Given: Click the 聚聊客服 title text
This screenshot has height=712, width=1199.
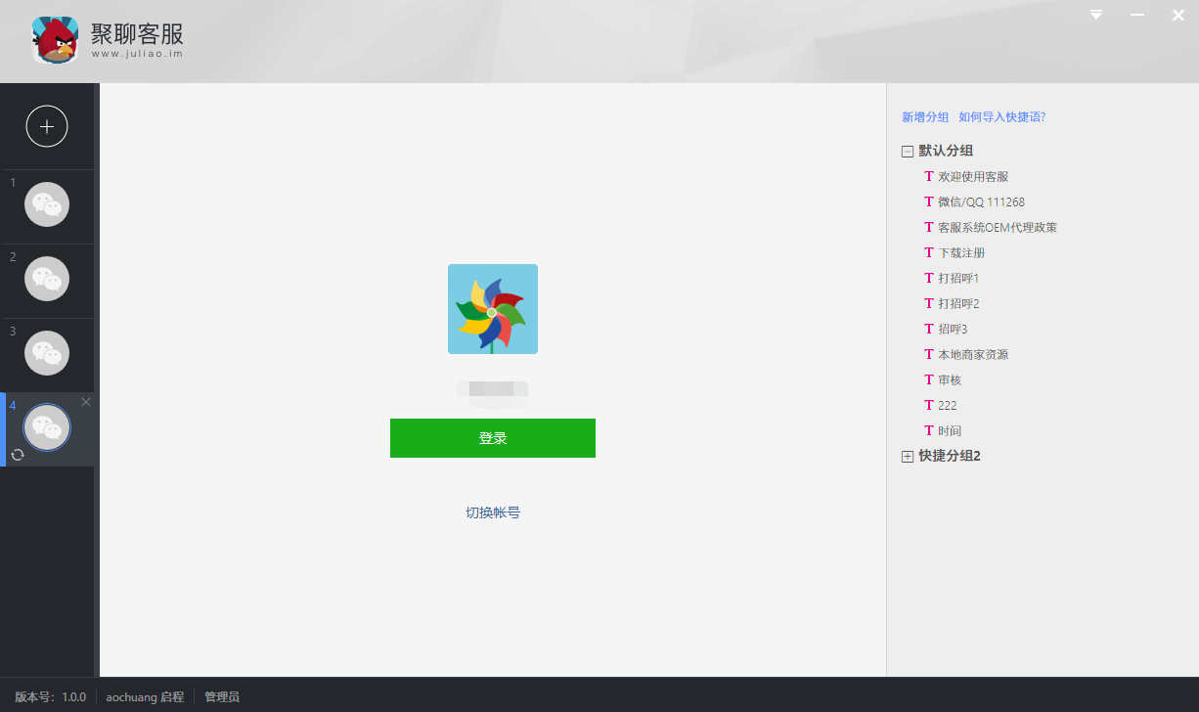Looking at the screenshot, I should [x=137, y=33].
